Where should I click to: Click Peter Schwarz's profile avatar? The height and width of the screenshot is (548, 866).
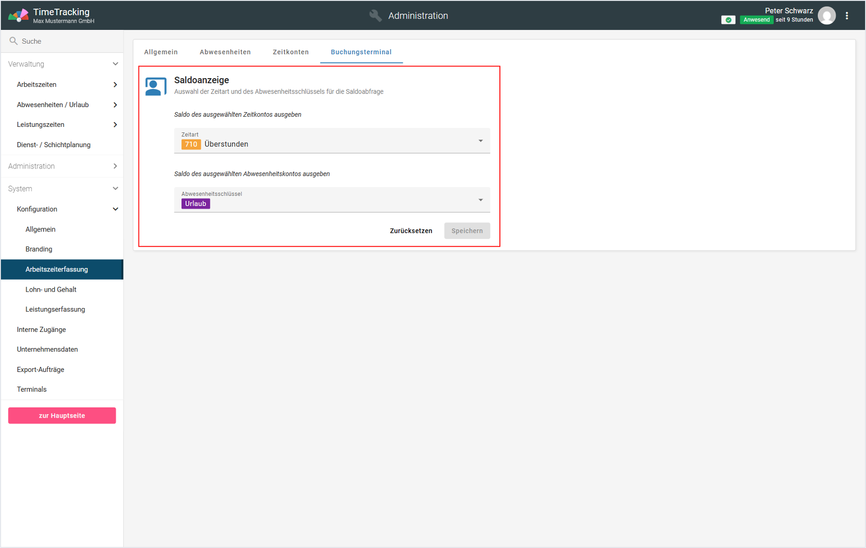pyautogui.click(x=826, y=16)
